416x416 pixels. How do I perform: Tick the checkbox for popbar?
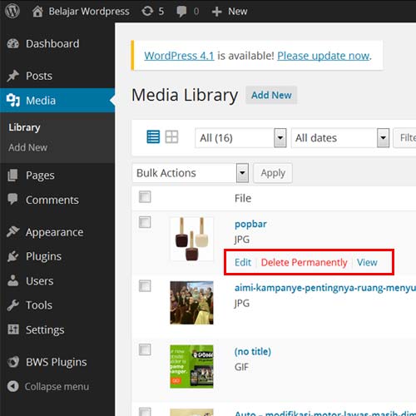(145, 222)
